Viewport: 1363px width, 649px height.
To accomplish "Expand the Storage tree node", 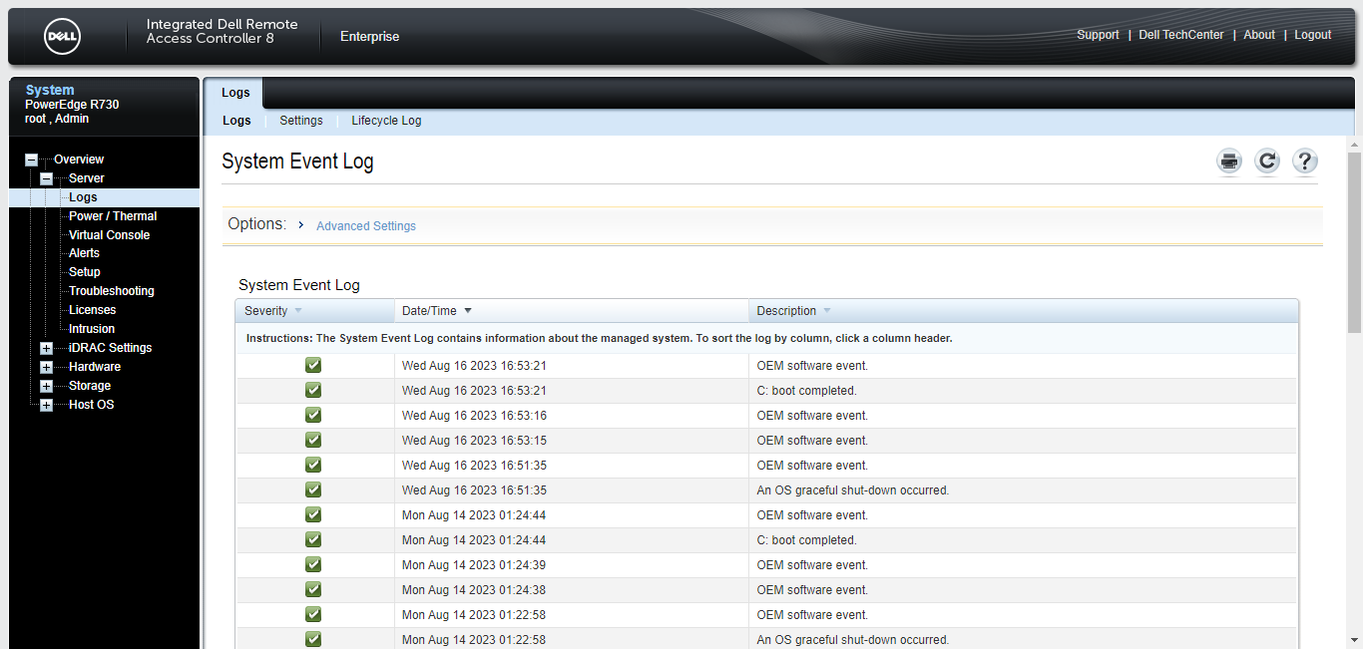I will coord(46,386).
